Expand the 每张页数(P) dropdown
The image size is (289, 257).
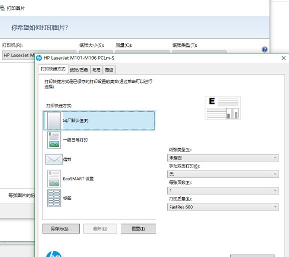(223, 190)
